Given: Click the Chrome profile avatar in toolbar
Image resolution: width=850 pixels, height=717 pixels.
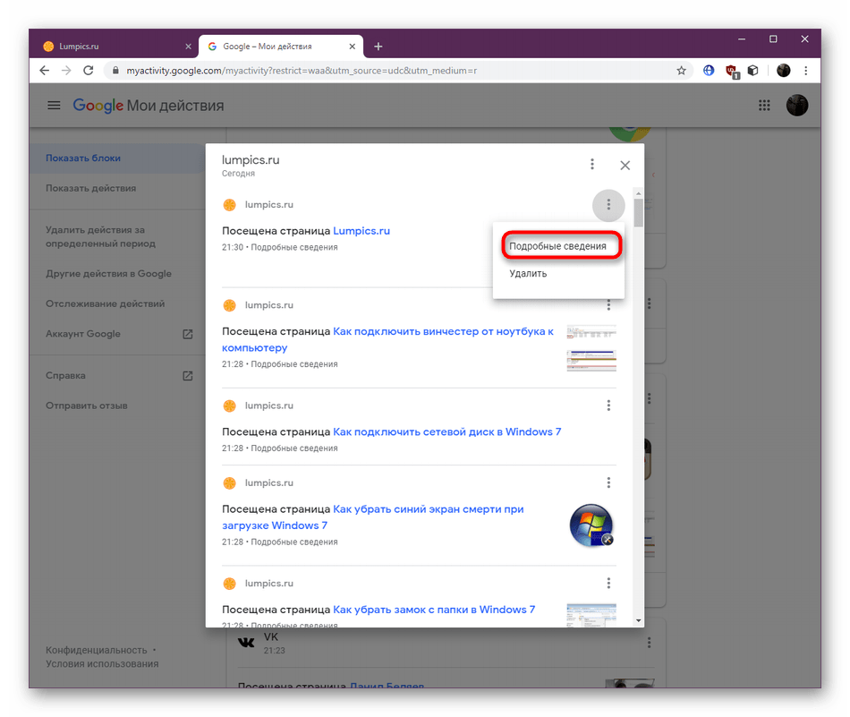Looking at the screenshot, I should [783, 71].
